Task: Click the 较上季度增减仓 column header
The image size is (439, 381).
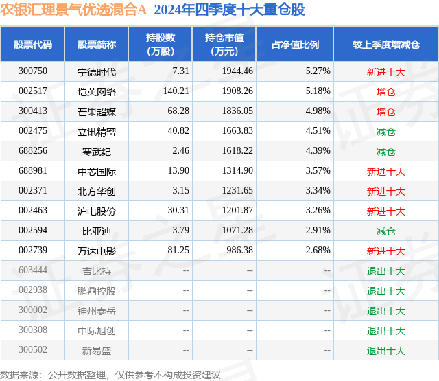Action: click(x=386, y=44)
